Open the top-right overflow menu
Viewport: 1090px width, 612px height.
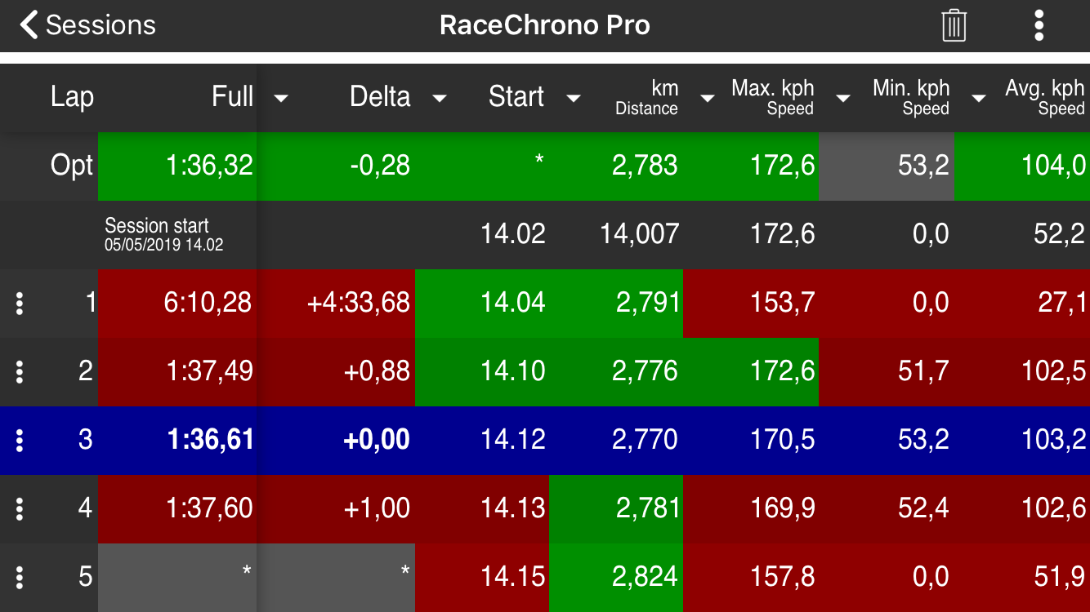1039,25
